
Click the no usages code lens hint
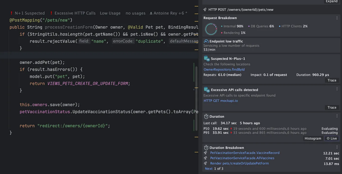coord(136,13)
